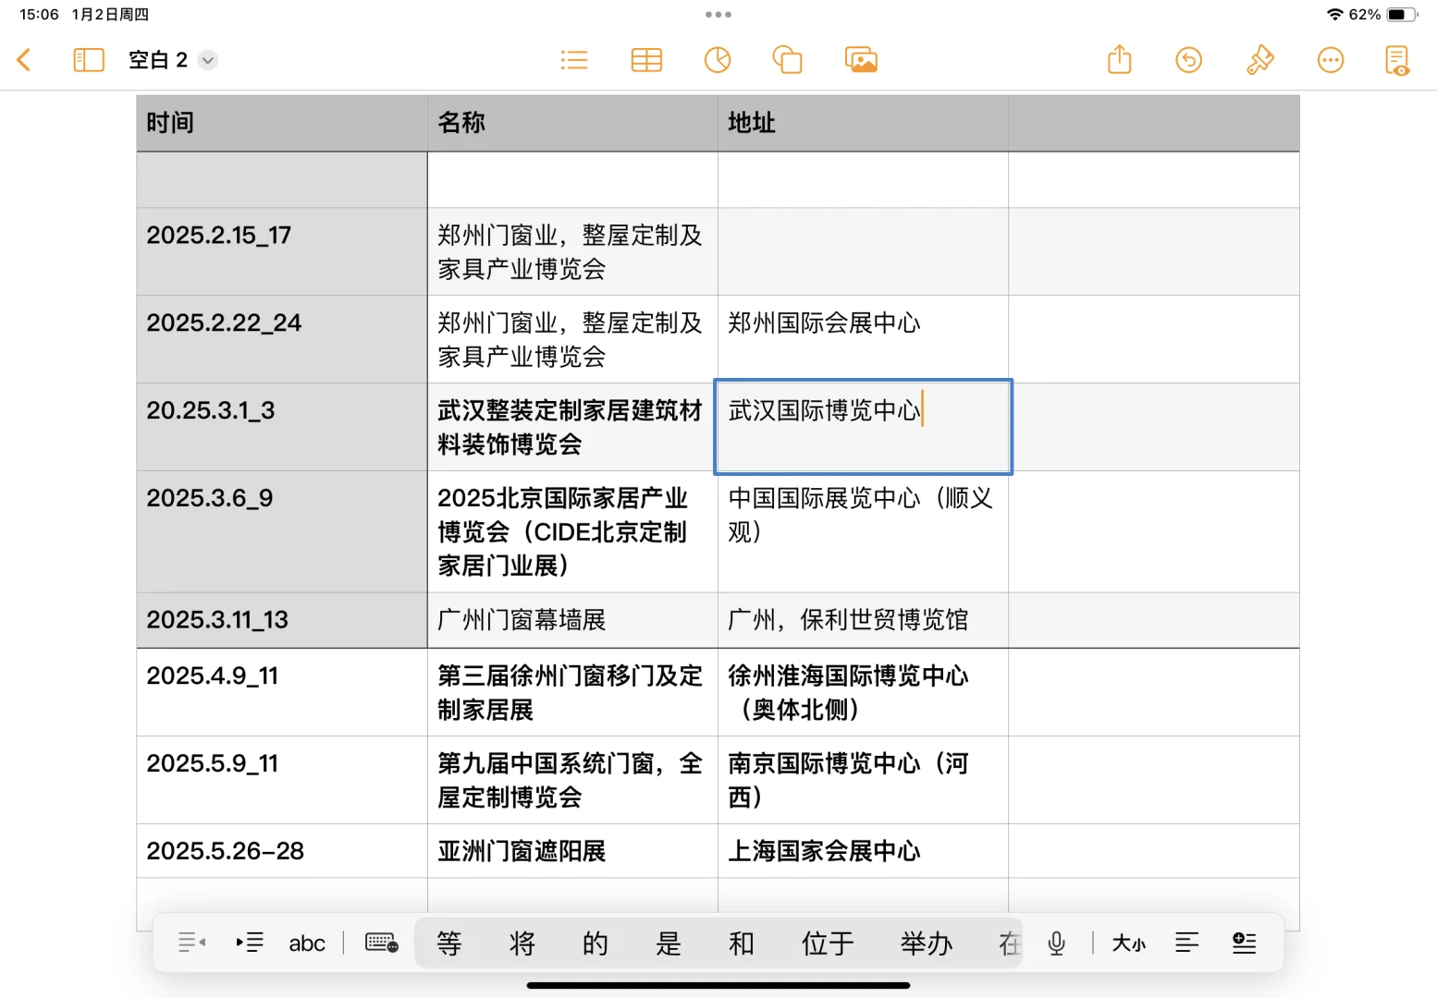Select the 名称 header cell

[x=572, y=124]
